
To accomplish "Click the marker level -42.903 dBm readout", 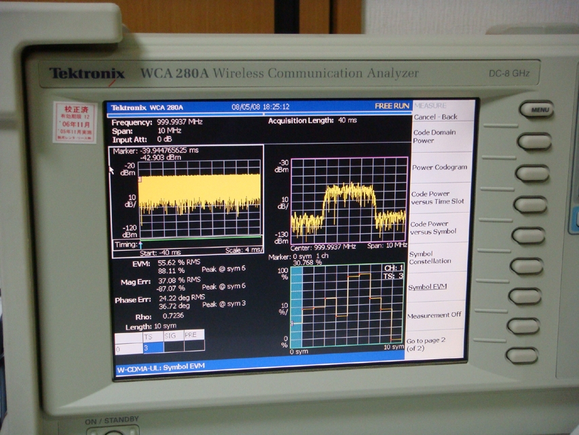I will tap(160, 158).
